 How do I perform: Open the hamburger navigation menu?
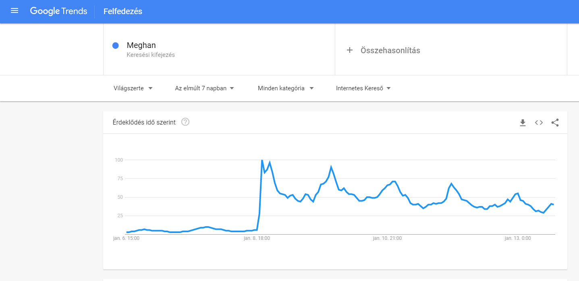(15, 11)
